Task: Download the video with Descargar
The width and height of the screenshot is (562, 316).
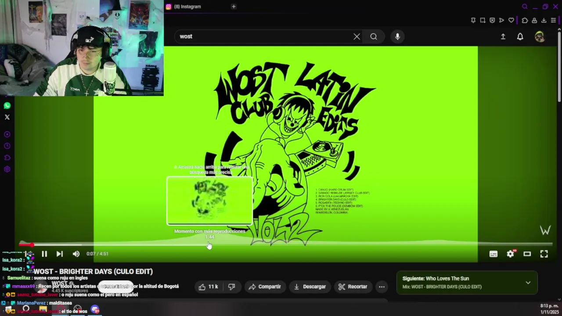Action: pos(310,287)
